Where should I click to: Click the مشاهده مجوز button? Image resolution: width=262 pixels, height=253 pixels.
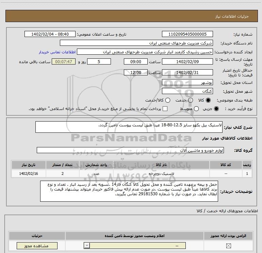(x=37, y=246)
